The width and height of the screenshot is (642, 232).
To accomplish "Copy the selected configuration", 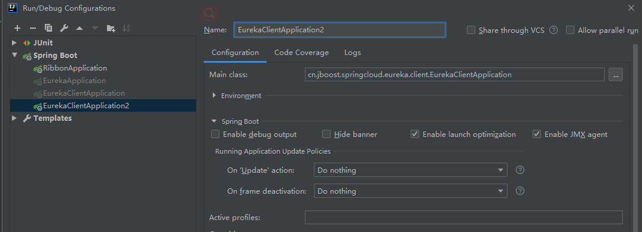I will pyautogui.click(x=48, y=28).
